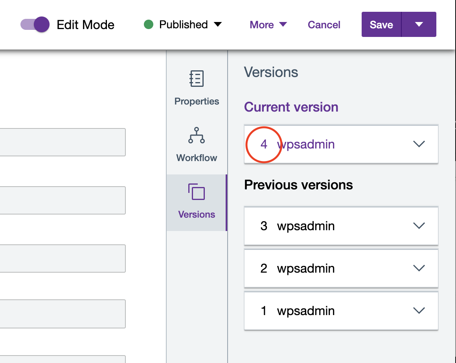Expand previous version 2 chevron
Viewport: 456px width, 363px height.
pos(419,268)
